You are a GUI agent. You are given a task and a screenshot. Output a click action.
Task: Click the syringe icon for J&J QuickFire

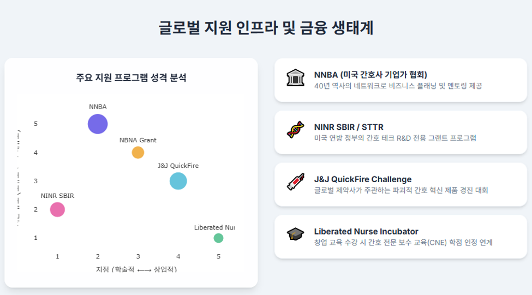tap(295, 182)
